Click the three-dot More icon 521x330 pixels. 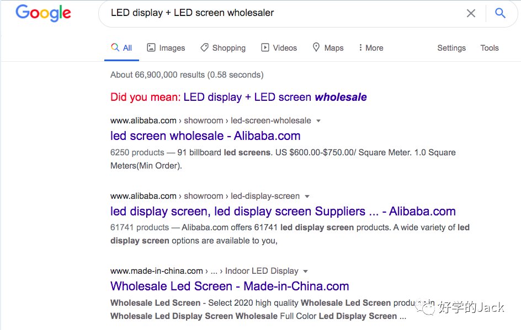pyautogui.click(x=360, y=48)
